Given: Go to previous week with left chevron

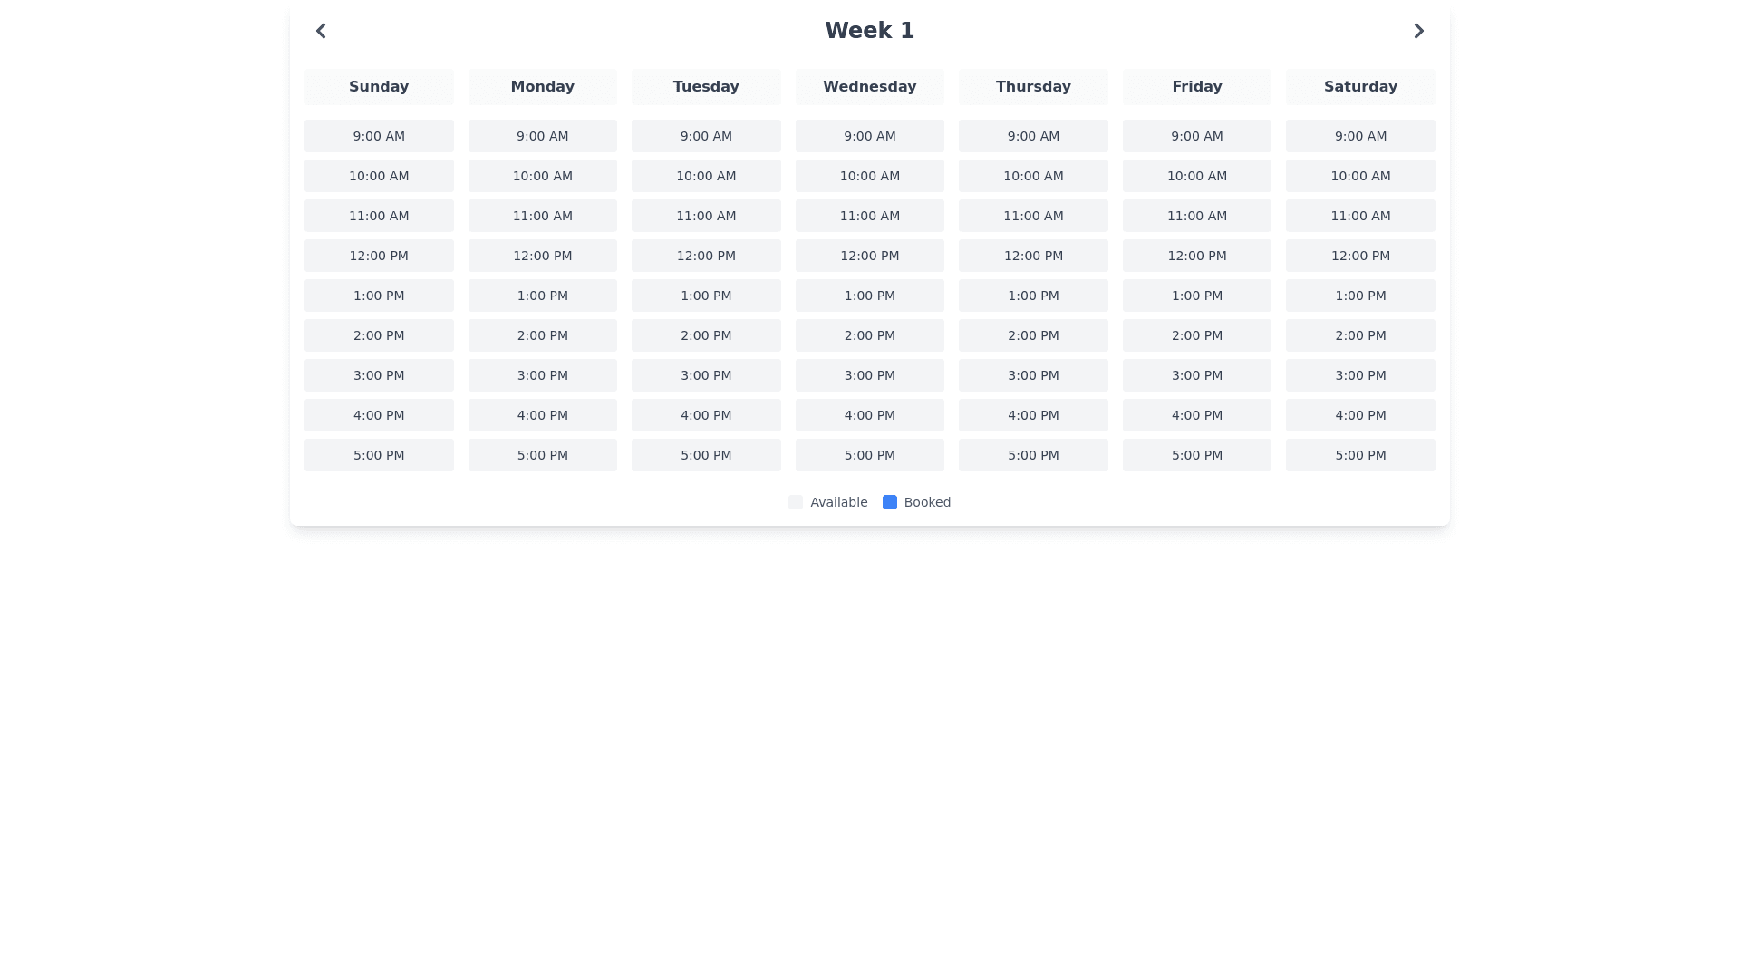Looking at the screenshot, I should 321,31.
